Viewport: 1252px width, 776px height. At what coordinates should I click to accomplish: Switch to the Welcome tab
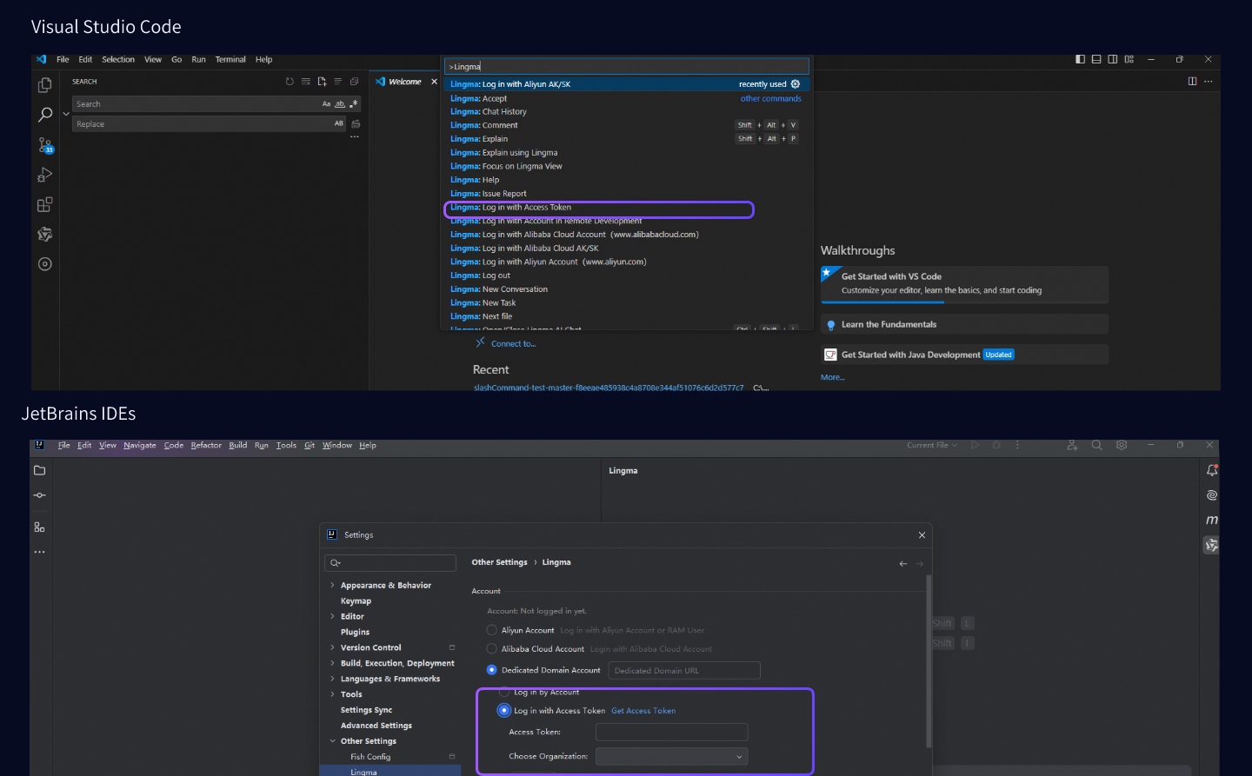click(x=405, y=82)
